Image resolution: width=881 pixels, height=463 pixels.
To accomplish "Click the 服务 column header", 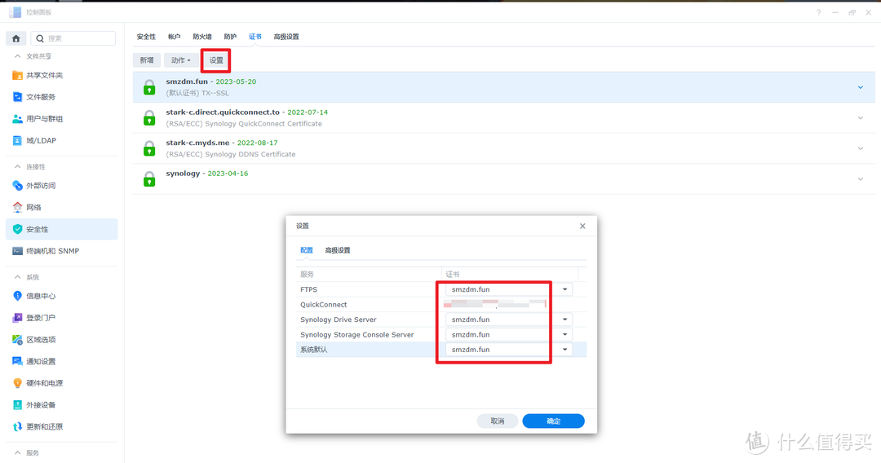I will tap(307, 275).
